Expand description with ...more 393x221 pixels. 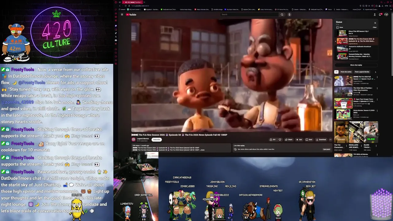(x=202, y=150)
